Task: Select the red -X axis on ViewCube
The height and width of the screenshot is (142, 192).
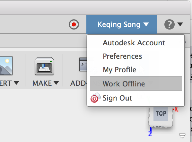Action: click(175, 109)
